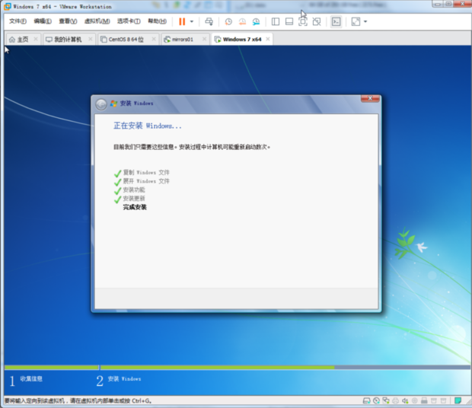Close the 我的计算机 tab
472x408 pixels.
click(x=91, y=39)
